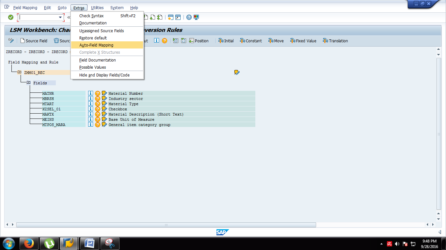Select the KZSEL_01 field row
This screenshot has height=250, width=446.
click(x=64, y=109)
